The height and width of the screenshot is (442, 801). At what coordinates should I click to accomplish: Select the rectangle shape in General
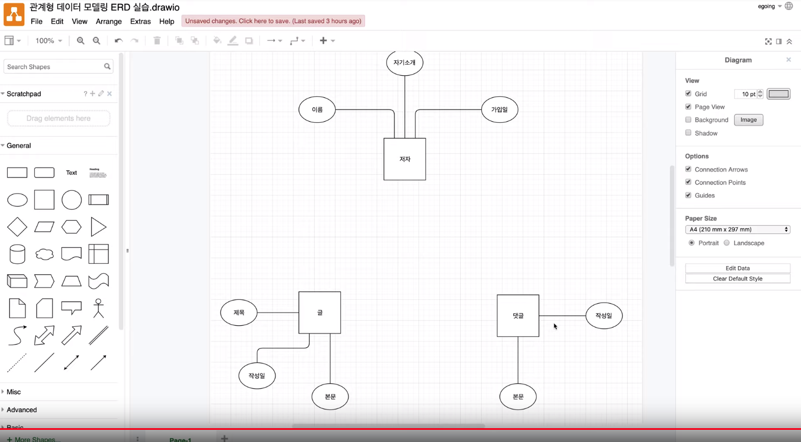tap(17, 173)
